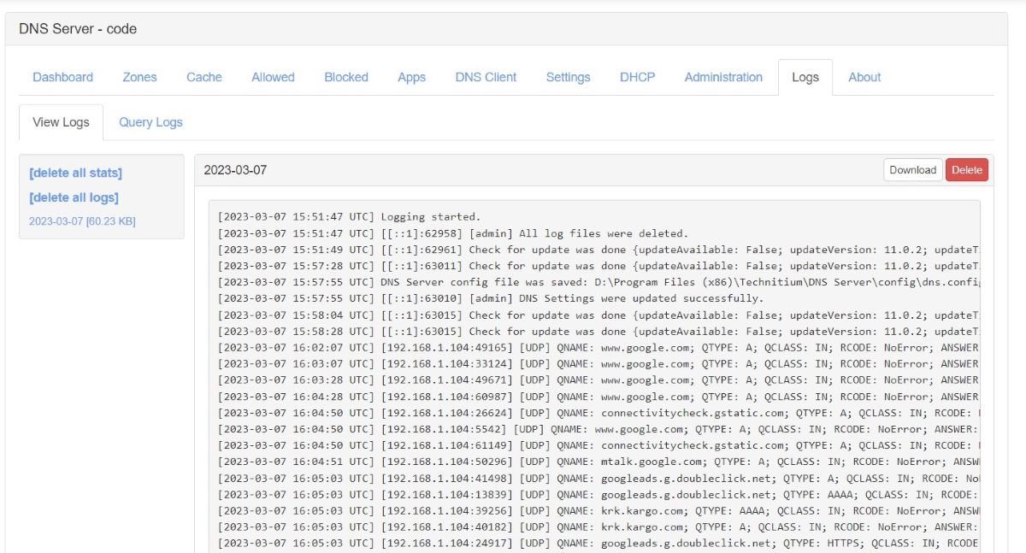Delete the displayed log file

(966, 169)
